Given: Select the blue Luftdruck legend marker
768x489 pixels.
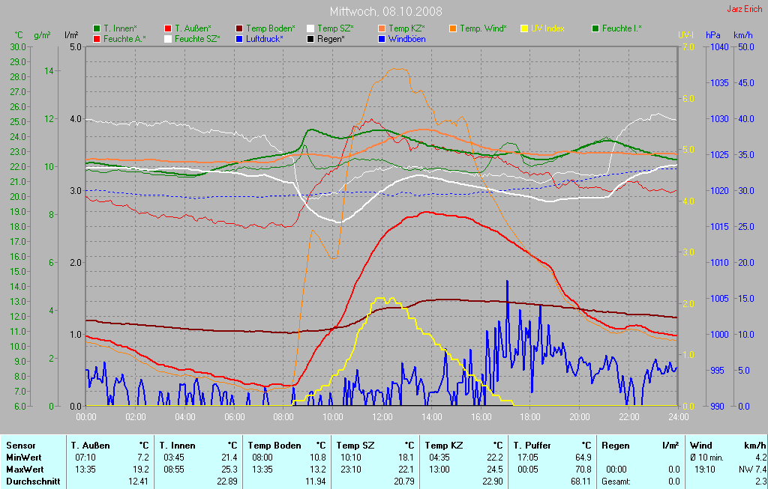Looking at the screenshot, I should (x=239, y=38).
